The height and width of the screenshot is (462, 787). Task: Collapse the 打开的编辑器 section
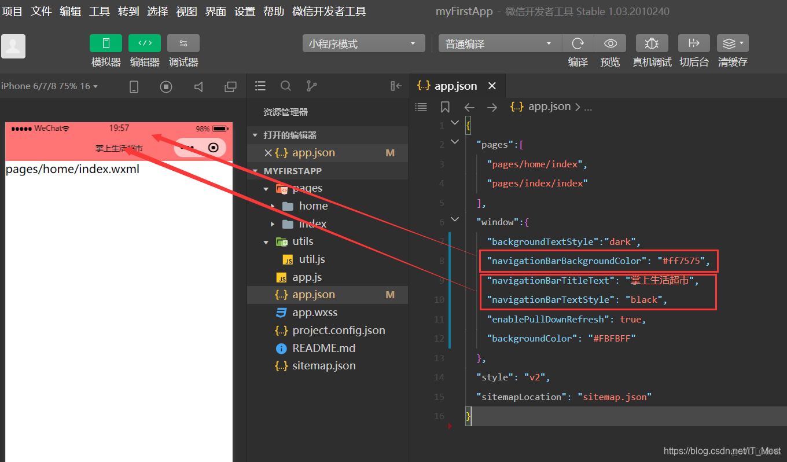[255, 135]
